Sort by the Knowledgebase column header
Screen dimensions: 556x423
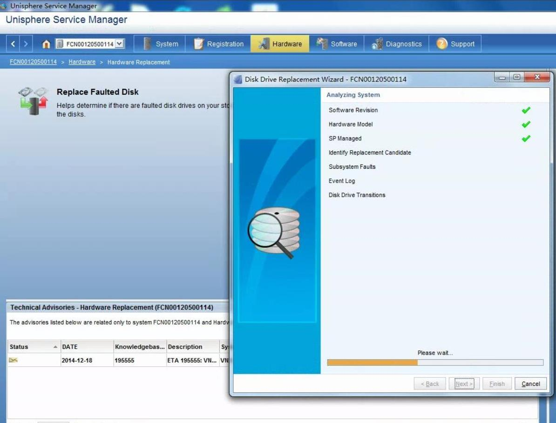(x=140, y=347)
